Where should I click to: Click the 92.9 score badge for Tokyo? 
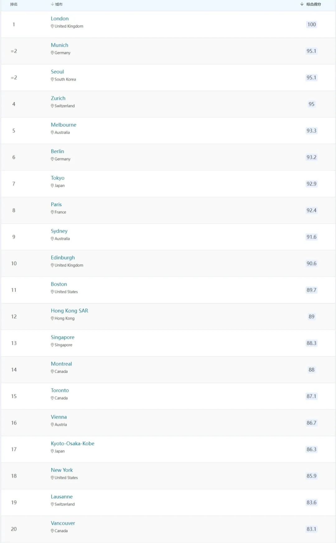[311, 184]
